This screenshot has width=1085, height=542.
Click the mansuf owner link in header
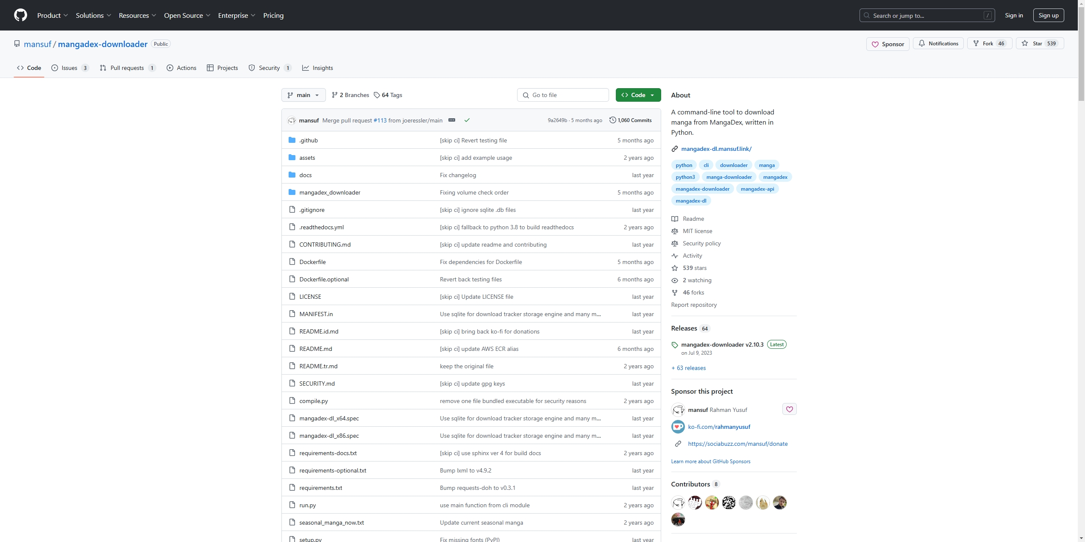pyautogui.click(x=37, y=44)
